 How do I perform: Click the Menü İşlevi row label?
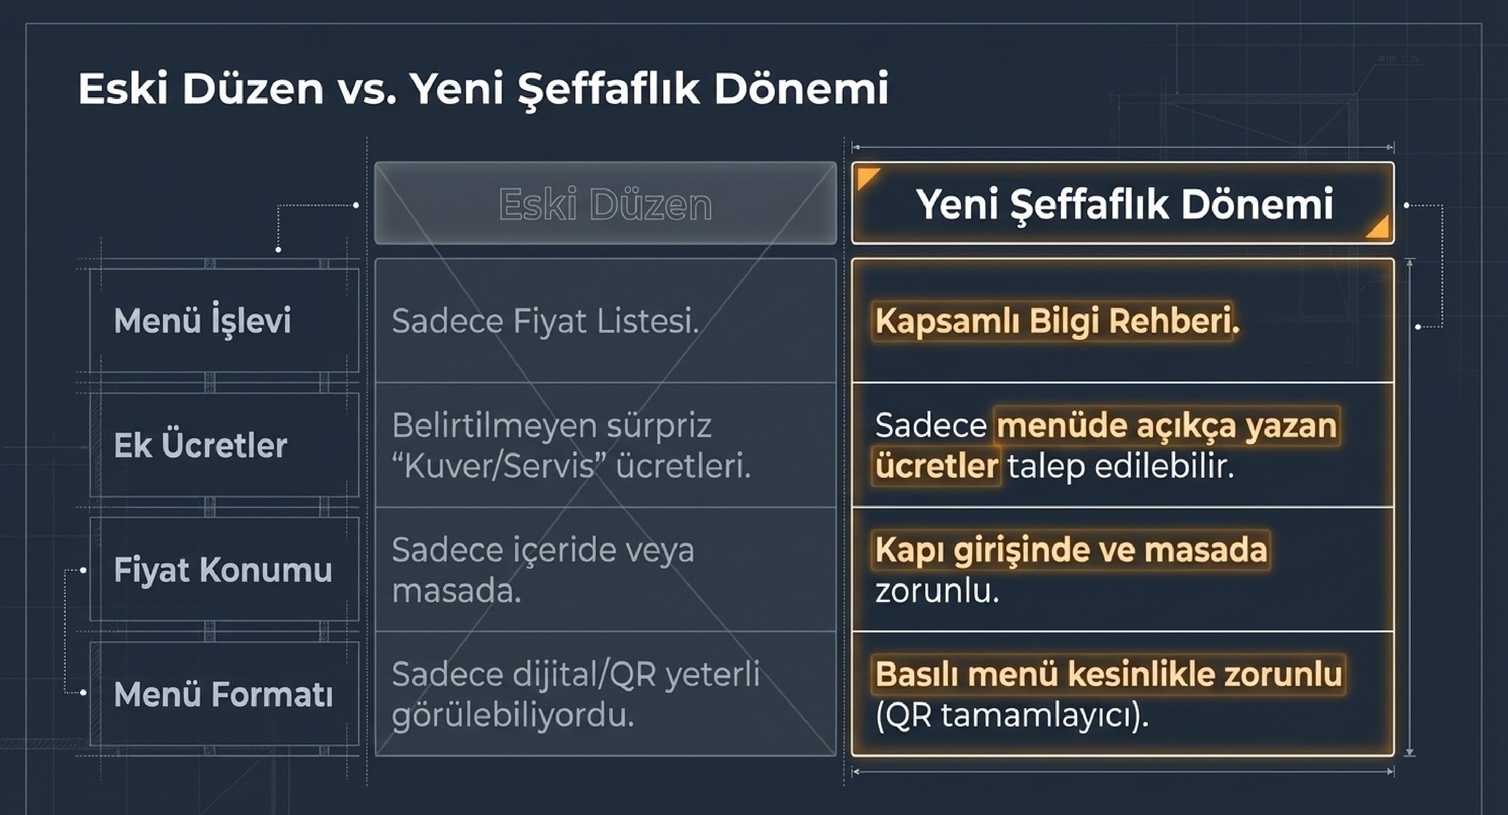203,321
